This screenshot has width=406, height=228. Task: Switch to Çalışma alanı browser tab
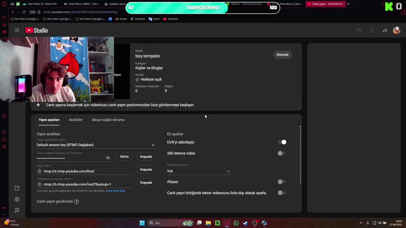114,4
